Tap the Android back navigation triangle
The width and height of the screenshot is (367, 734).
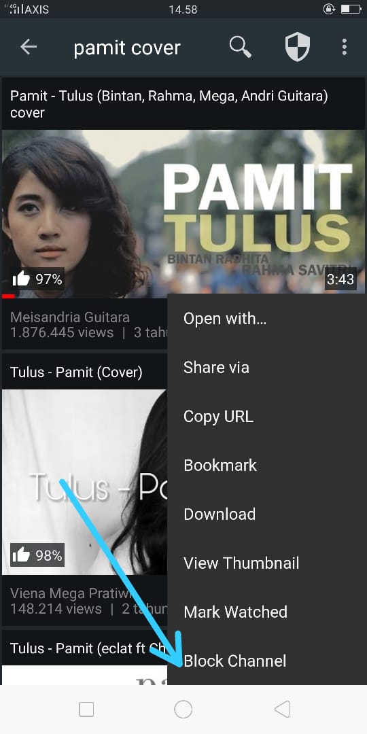point(282,709)
